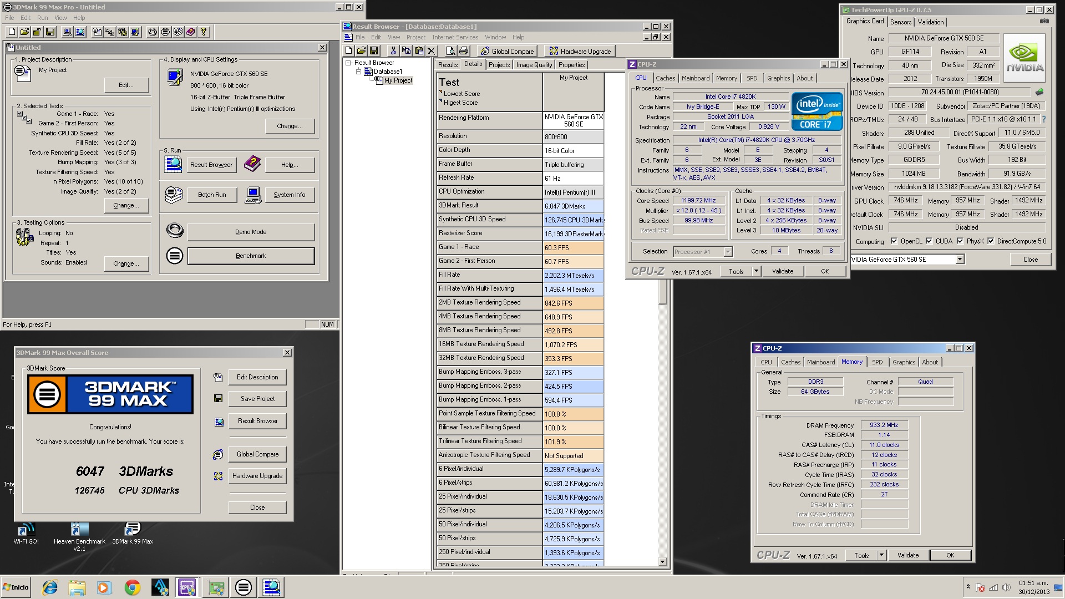The height and width of the screenshot is (599, 1065).
Task: Click Windows Media Player taskbar icon
Action: (104, 587)
